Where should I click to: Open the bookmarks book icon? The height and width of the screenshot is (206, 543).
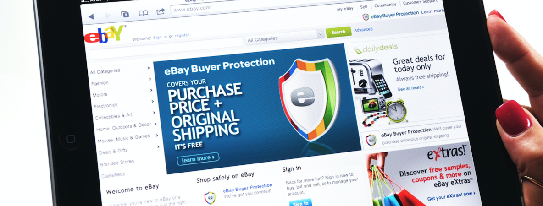[143, 13]
